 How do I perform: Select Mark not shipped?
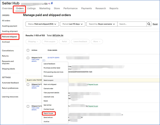click(50, 84)
